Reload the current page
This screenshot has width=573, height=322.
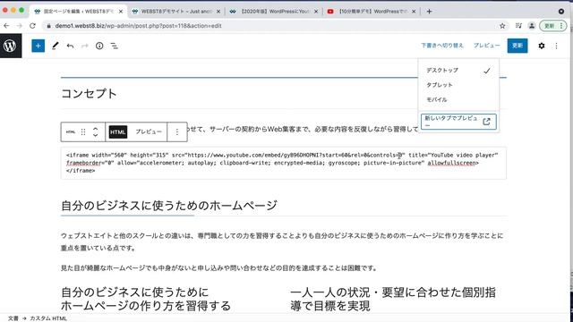coord(32,26)
